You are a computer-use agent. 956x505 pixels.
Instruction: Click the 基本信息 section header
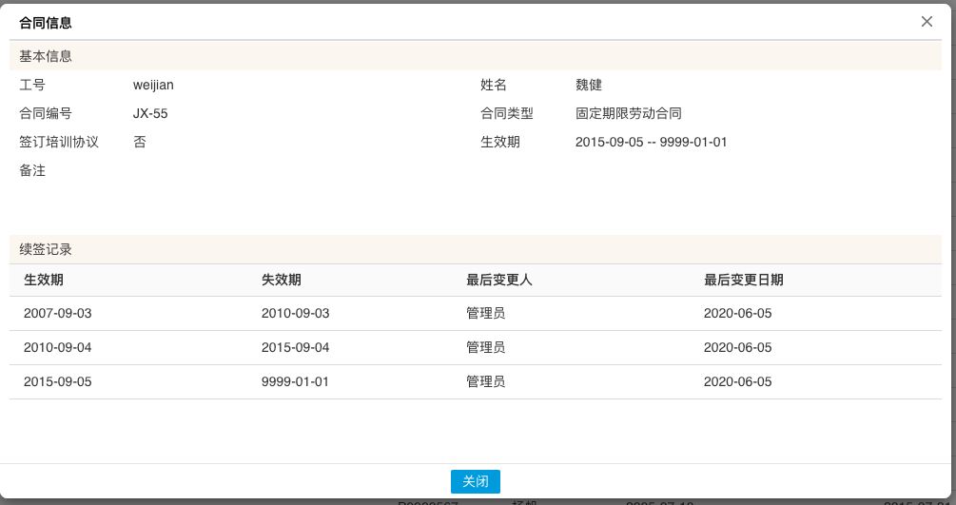46,56
